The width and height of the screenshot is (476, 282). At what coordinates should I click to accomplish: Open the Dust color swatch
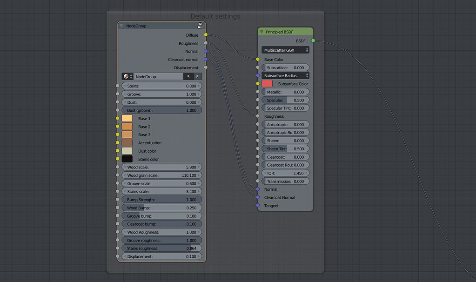coord(127,151)
